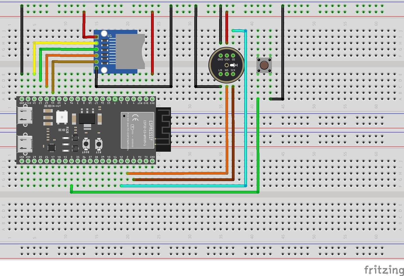Image resolution: width=404 pixels, height=276 pixels.
Task: Click the INMP441 microphone component
Action: pos(227,65)
